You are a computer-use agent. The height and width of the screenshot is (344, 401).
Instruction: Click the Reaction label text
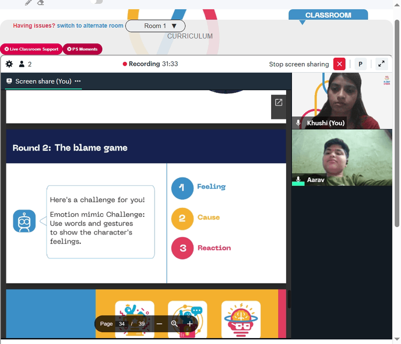214,248
